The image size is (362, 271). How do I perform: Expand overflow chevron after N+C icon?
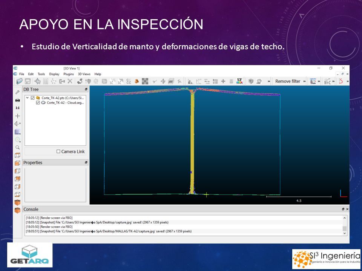333,81
